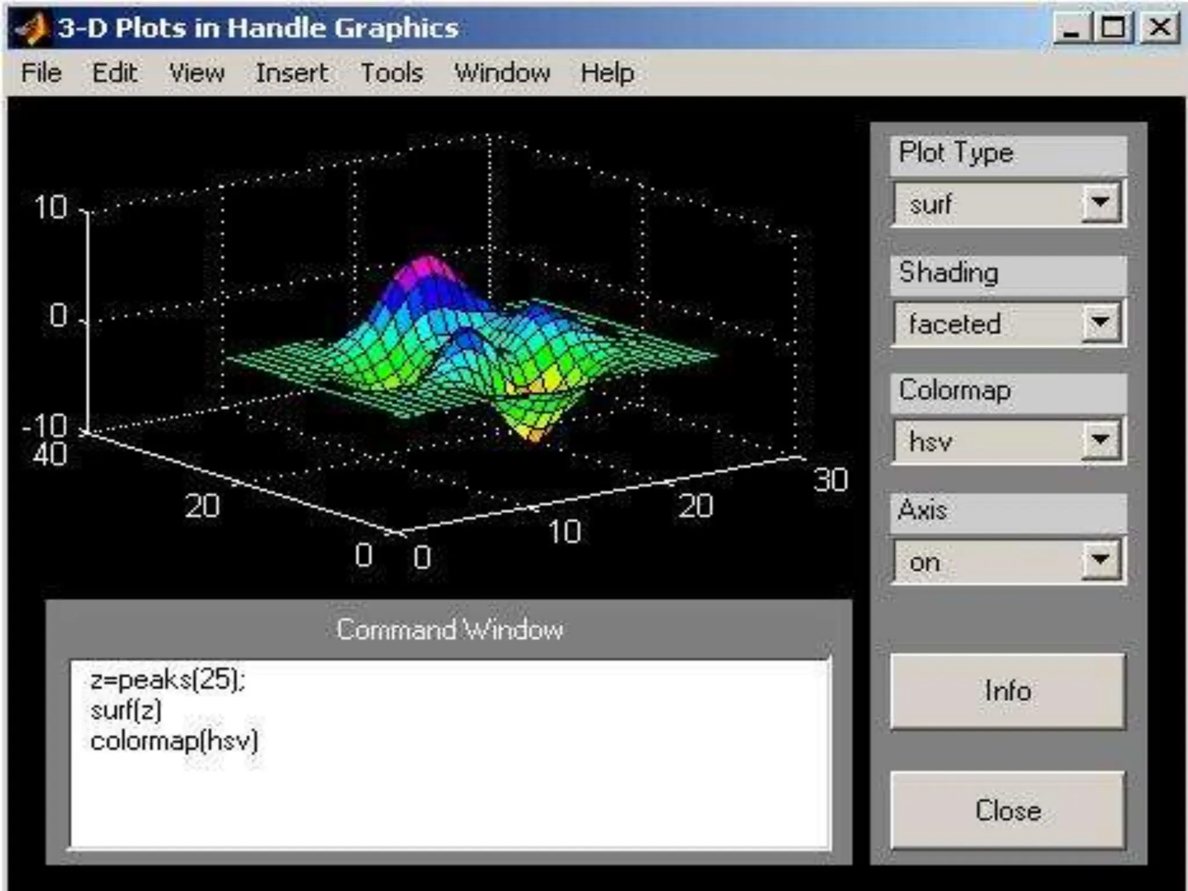This screenshot has height=891, width=1188.
Task: Expand the Plot Type dropdown arrow
Action: click(x=1100, y=203)
